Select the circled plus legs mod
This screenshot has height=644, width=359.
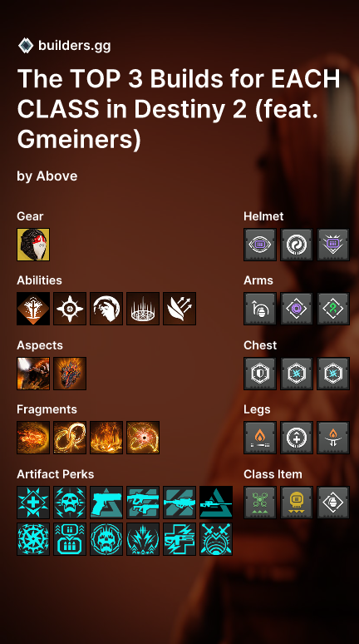[x=297, y=438]
